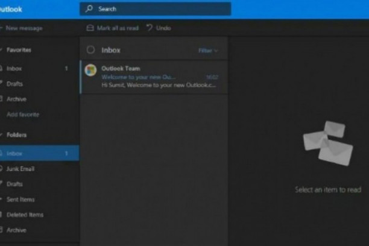Click the Add favorite link
This screenshot has height=246, width=369.
pos(23,115)
